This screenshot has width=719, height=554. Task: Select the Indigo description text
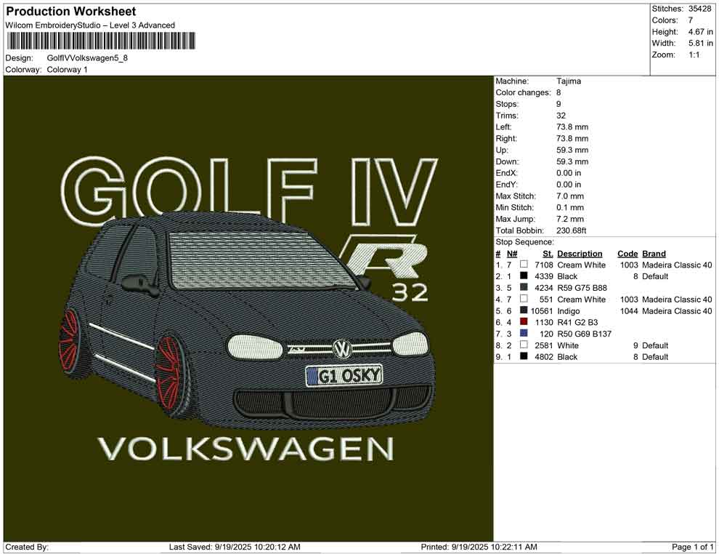569,310
